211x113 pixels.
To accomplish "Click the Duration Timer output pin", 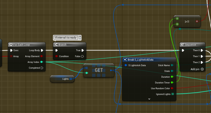I will point(172,82).
